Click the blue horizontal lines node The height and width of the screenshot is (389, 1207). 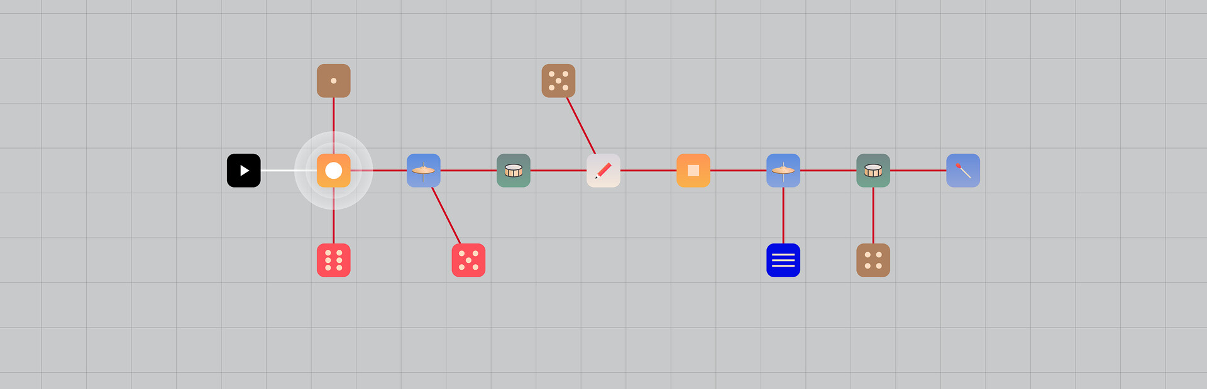(783, 260)
